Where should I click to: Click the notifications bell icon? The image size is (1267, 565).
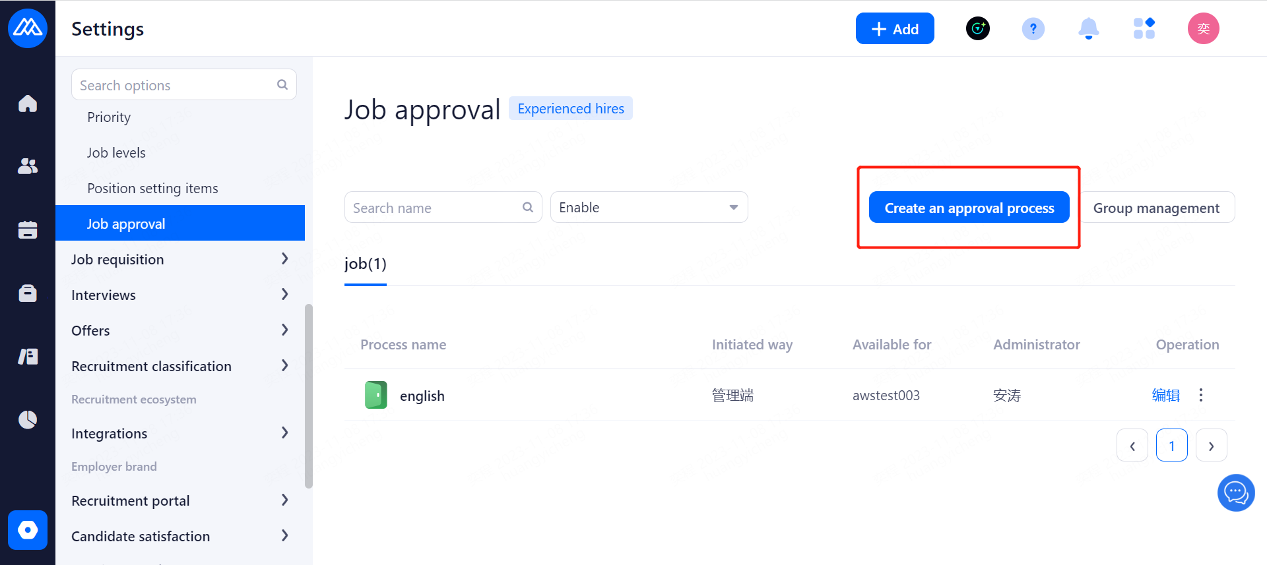tap(1088, 29)
